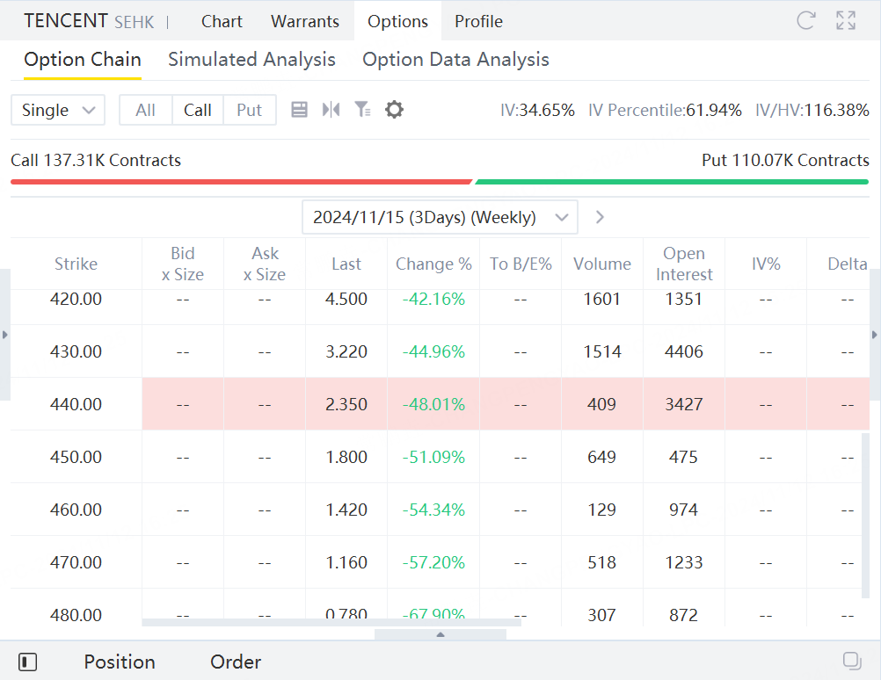881x680 pixels.
Task: Expand the bottom panel with up arrow
Action: (x=440, y=634)
